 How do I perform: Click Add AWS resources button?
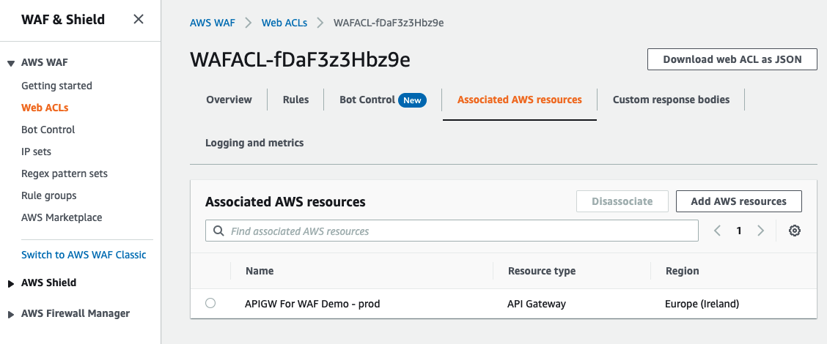[738, 201]
